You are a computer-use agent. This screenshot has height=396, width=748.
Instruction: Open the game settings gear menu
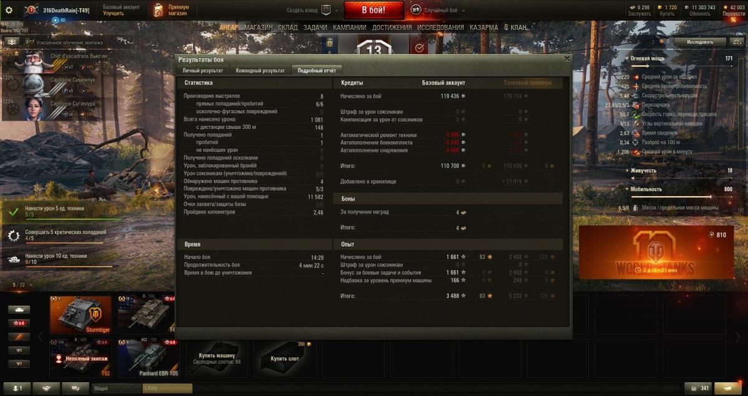point(9,10)
